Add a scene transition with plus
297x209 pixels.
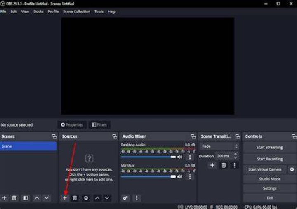coord(212,165)
